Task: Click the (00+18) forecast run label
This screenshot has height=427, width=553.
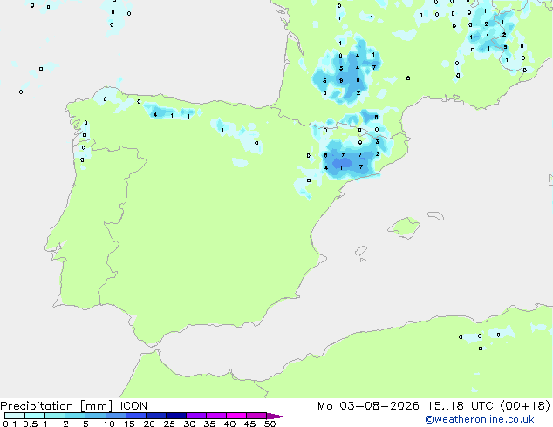Action: coord(525,406)
